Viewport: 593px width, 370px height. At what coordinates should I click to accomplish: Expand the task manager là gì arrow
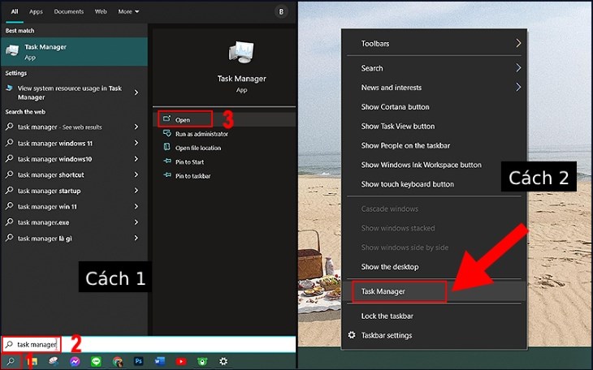[x=136, y=238]
